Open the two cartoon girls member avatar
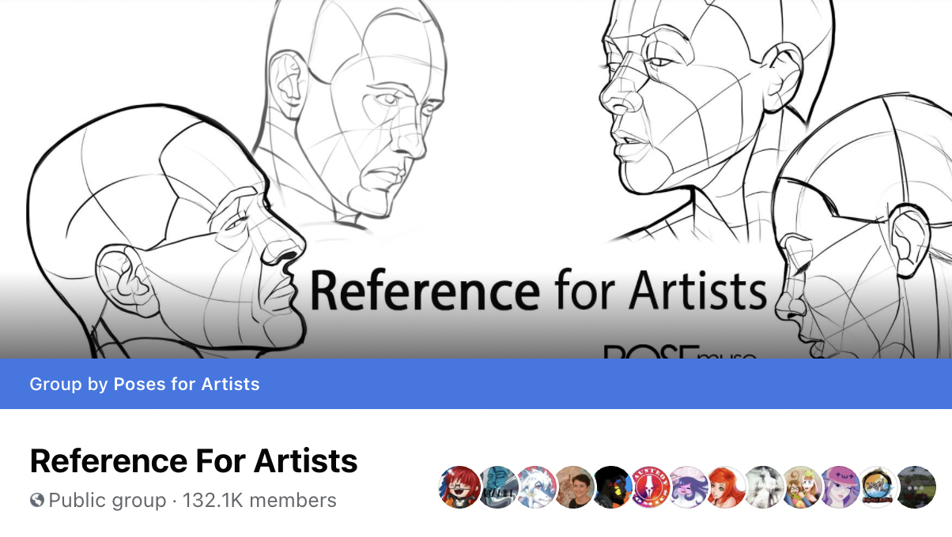The height and width of the screenshot is (537, 952). pyautogui.click(x=802, y=486)
